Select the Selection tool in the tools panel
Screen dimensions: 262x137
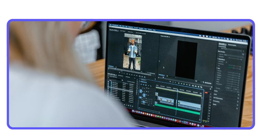(x=137, y=80)
